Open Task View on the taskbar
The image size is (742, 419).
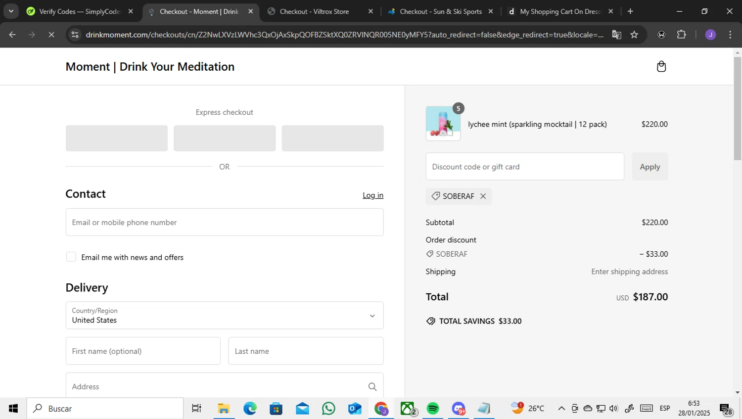tap(196, 409)
